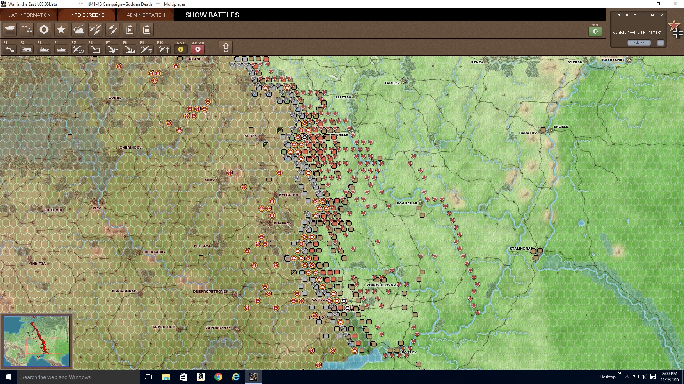Open the Administration tab

pyautogui.click(x=146, y=15)
